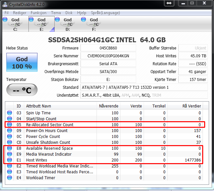The height and width of the screenshot is (191, 214).
Task: Click raw value 1477386 in attribute table
Action: pos(193,160)
